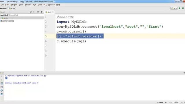This screenshot has height=104, width=185.
Task: Open the Code menu
Action: (x=21, y=5)
